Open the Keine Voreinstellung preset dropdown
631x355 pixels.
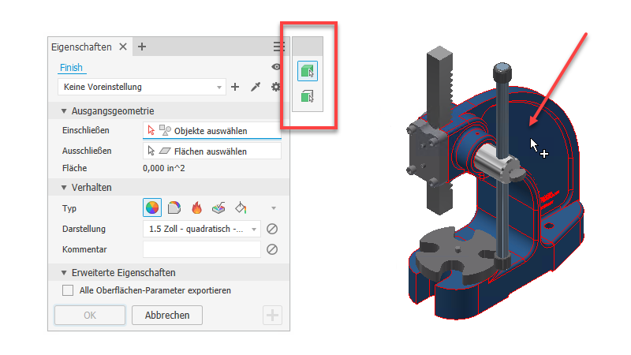141,87
